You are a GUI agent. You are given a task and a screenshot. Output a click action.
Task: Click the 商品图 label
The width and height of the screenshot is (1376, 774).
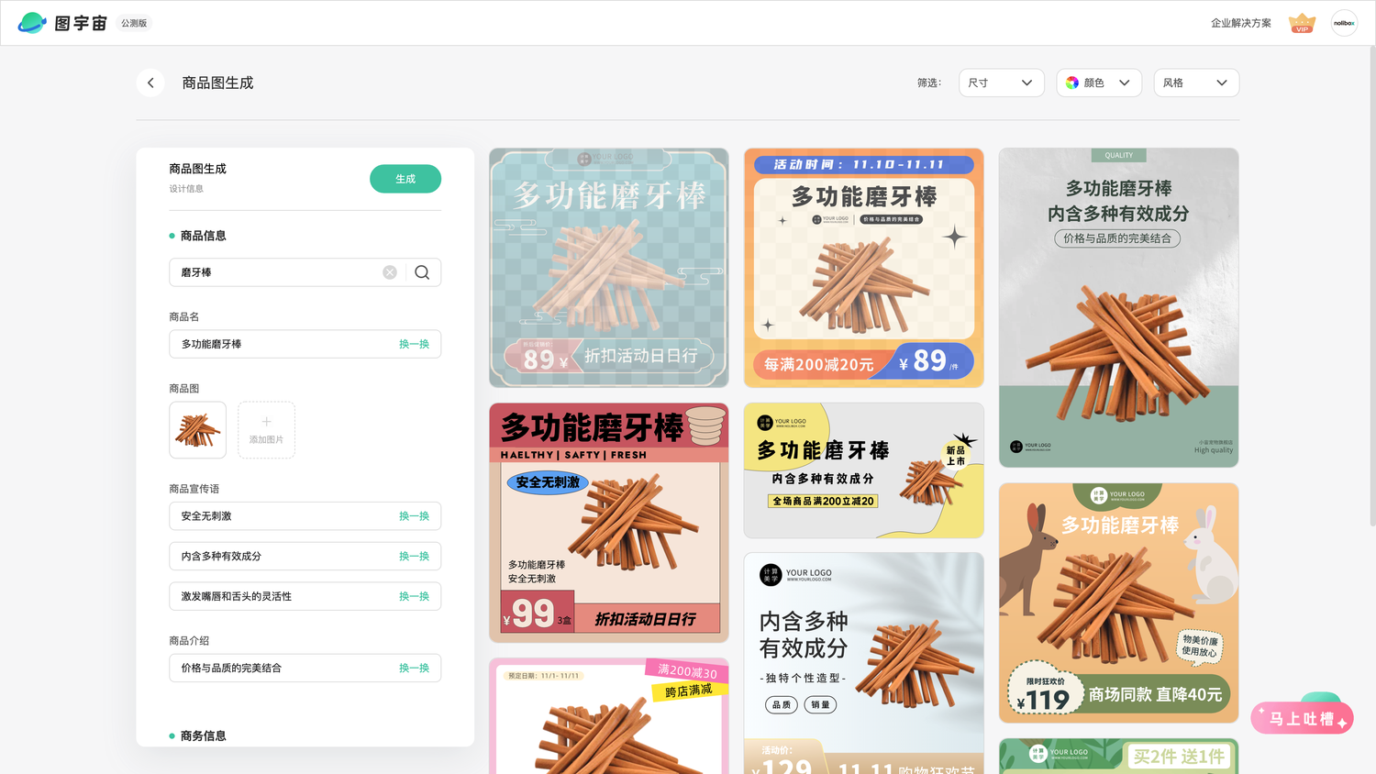(184, 389)
